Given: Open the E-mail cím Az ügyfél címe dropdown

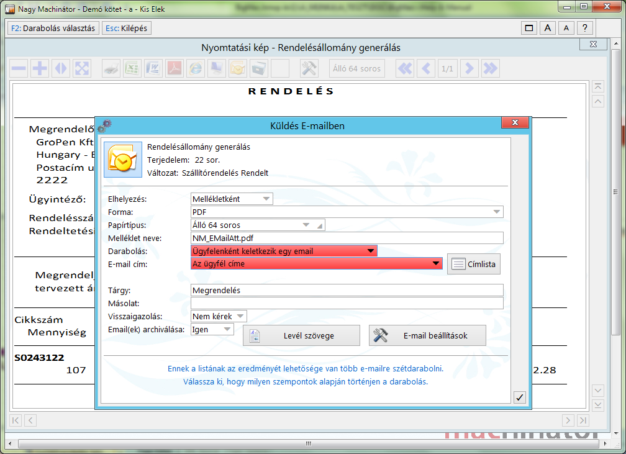Looking at the screenshot, I should coord(317,263).
